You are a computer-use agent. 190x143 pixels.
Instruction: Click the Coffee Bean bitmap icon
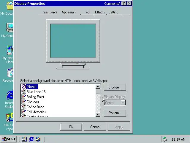point(24,107)
